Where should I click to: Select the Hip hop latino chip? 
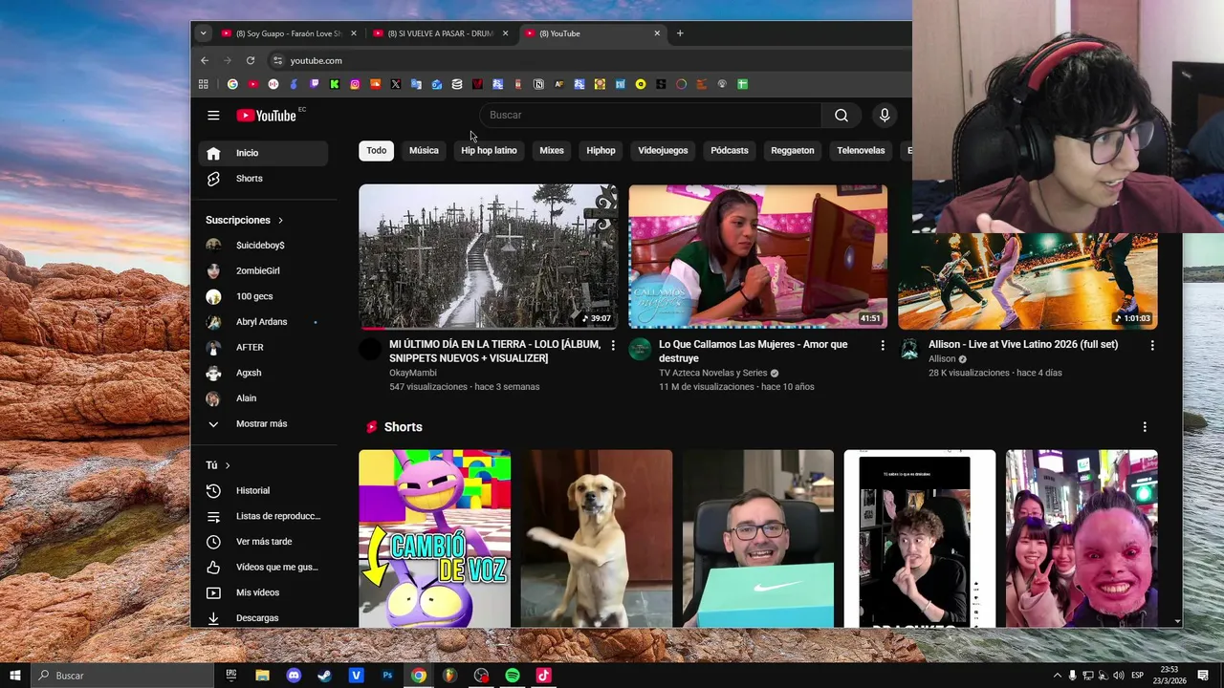click(x=489, y=151)
